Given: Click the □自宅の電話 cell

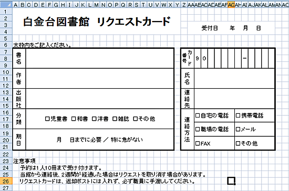Looking at the screenshot, I should [x=214, y=115].
